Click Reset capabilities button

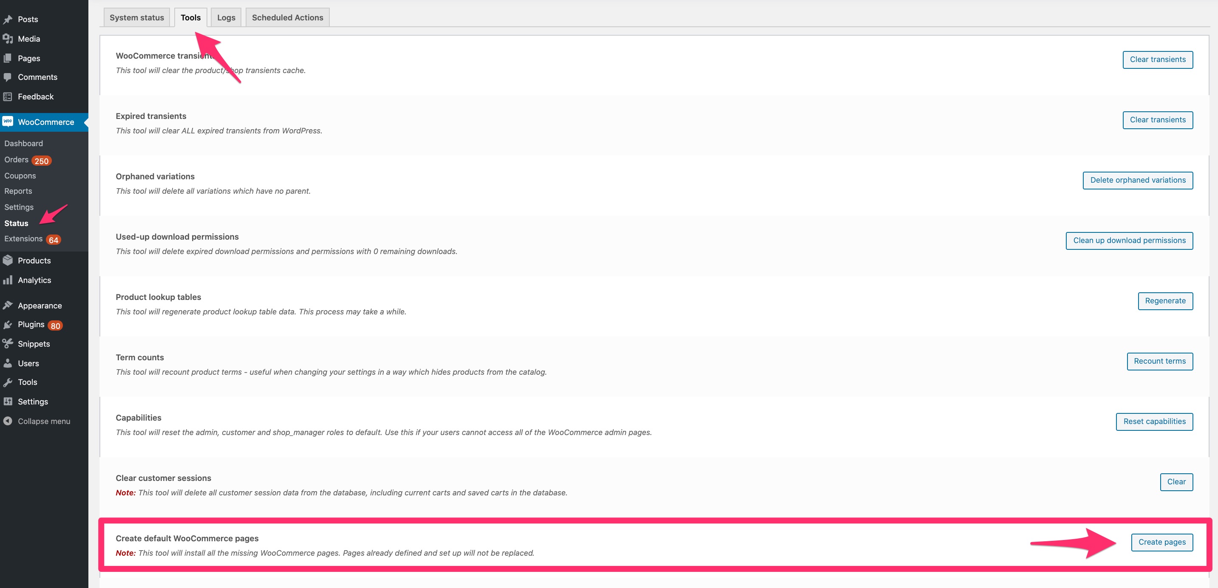coord(1154,421)
